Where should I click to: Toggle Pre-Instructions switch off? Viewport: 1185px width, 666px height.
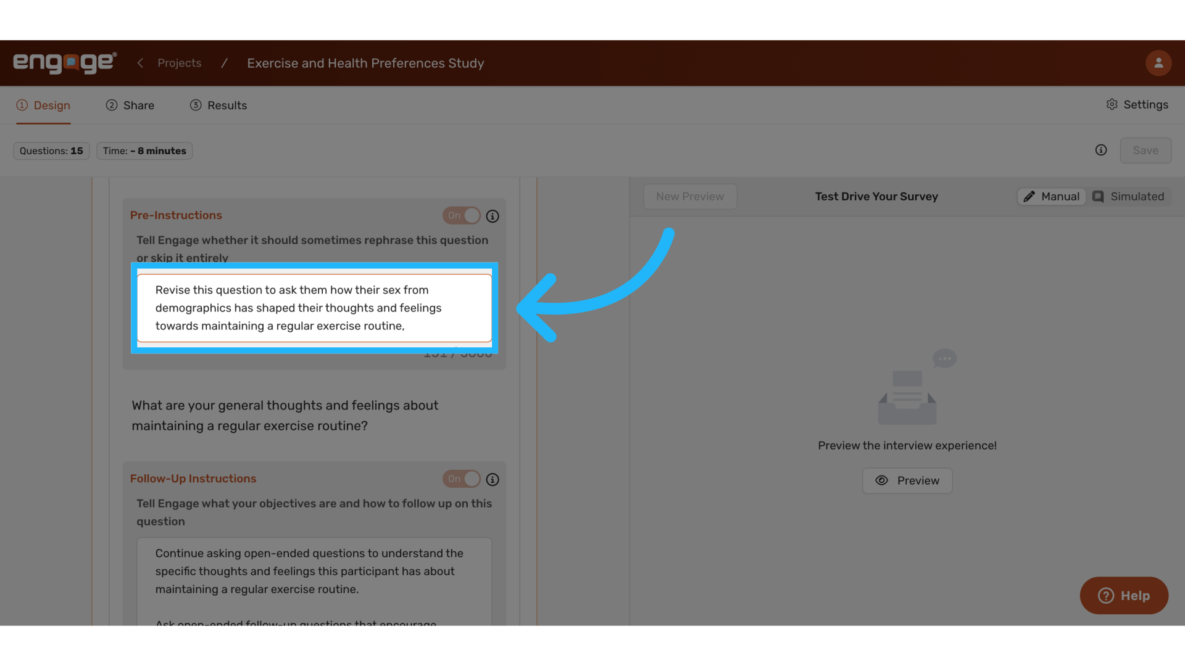462,216
